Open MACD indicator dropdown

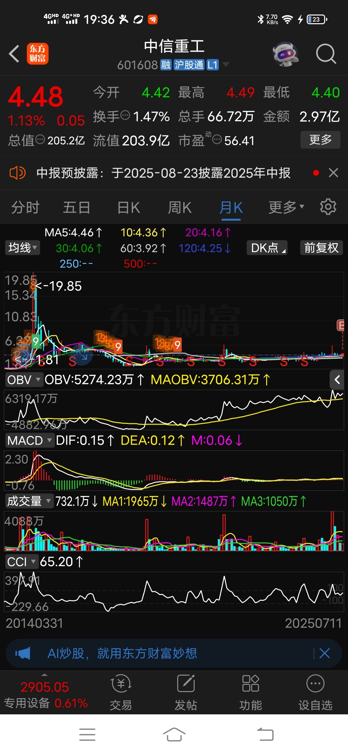tap(30, 440)
